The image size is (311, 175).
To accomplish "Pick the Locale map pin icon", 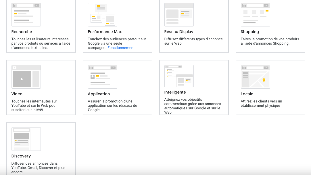I will [264, 80].
